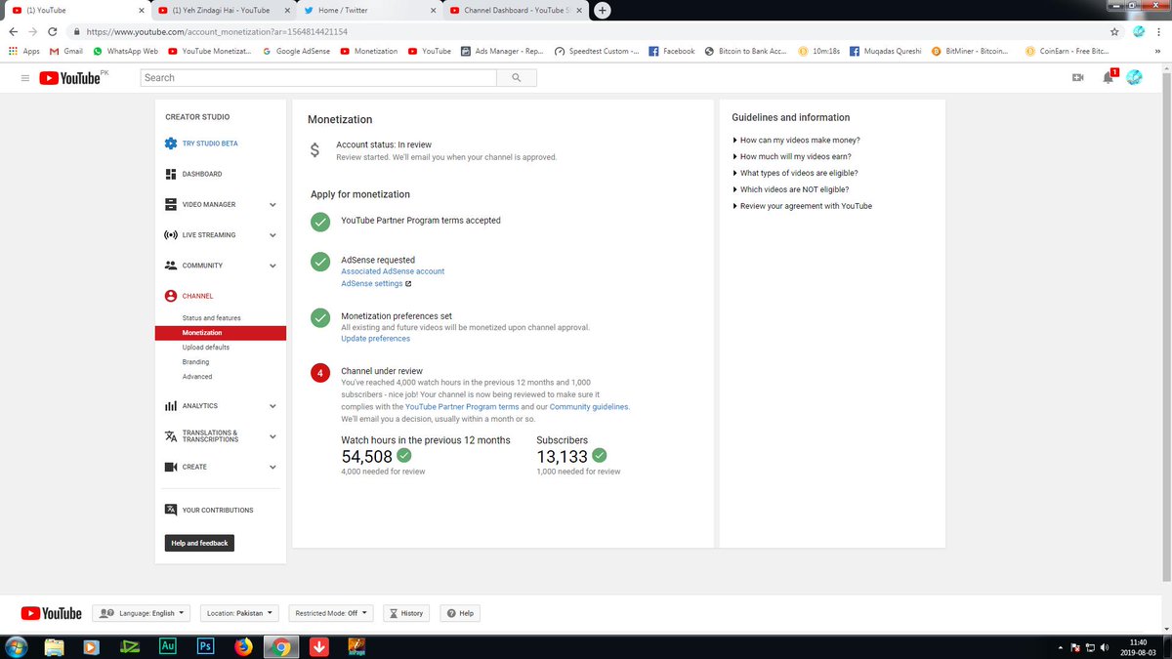Click the Apps grid shortcut in bookmarks bar
Viewport: 1172px width, 659px height.
coord(23,51)
